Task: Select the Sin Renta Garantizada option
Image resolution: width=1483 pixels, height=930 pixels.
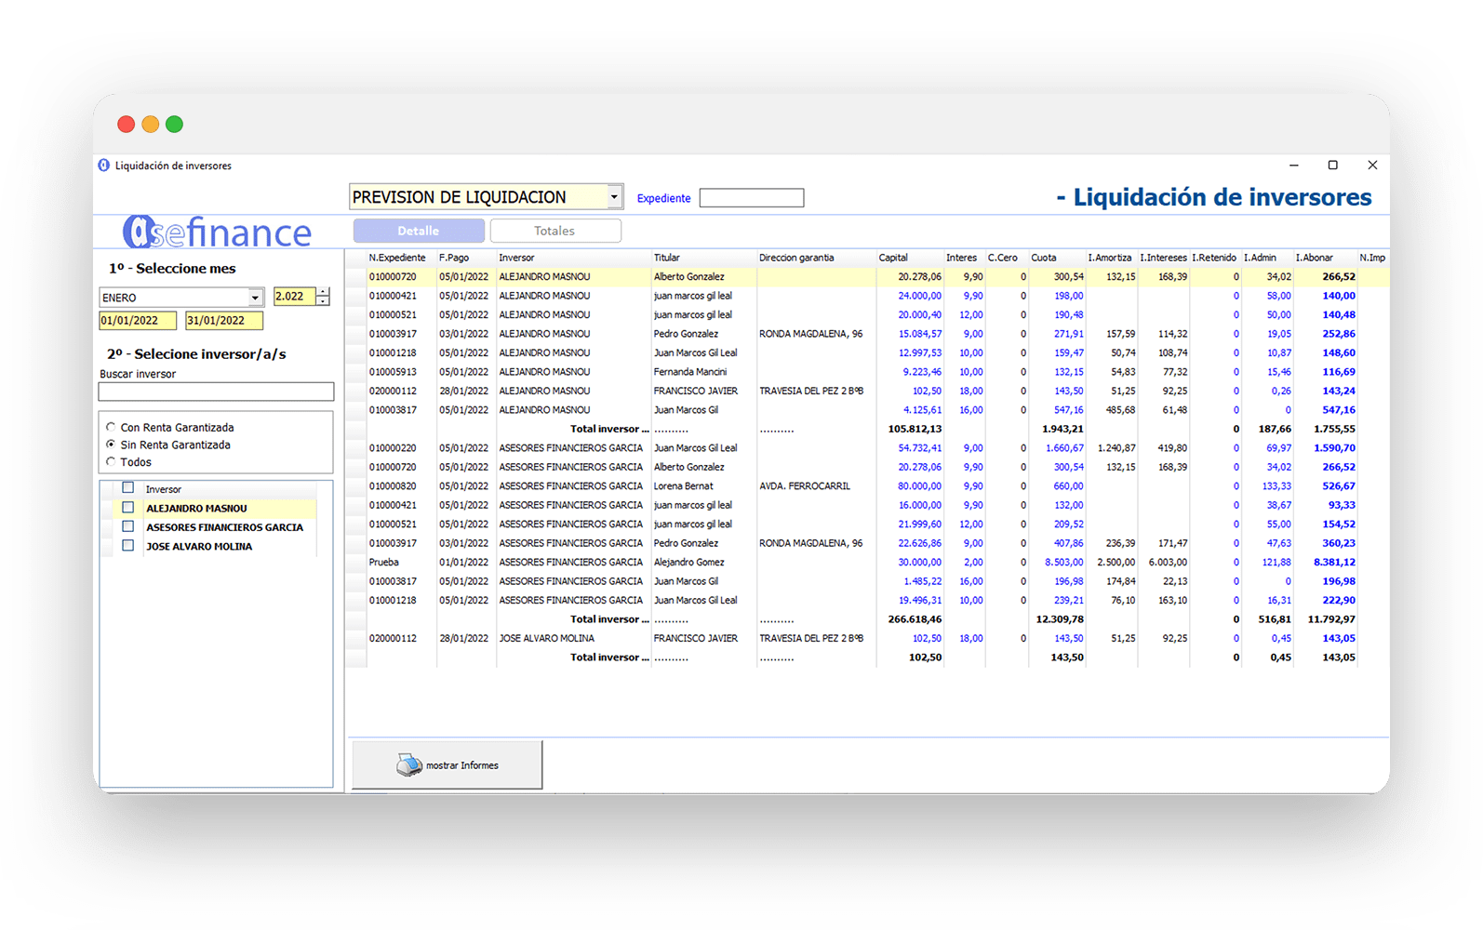Action: tap(111, 445)
